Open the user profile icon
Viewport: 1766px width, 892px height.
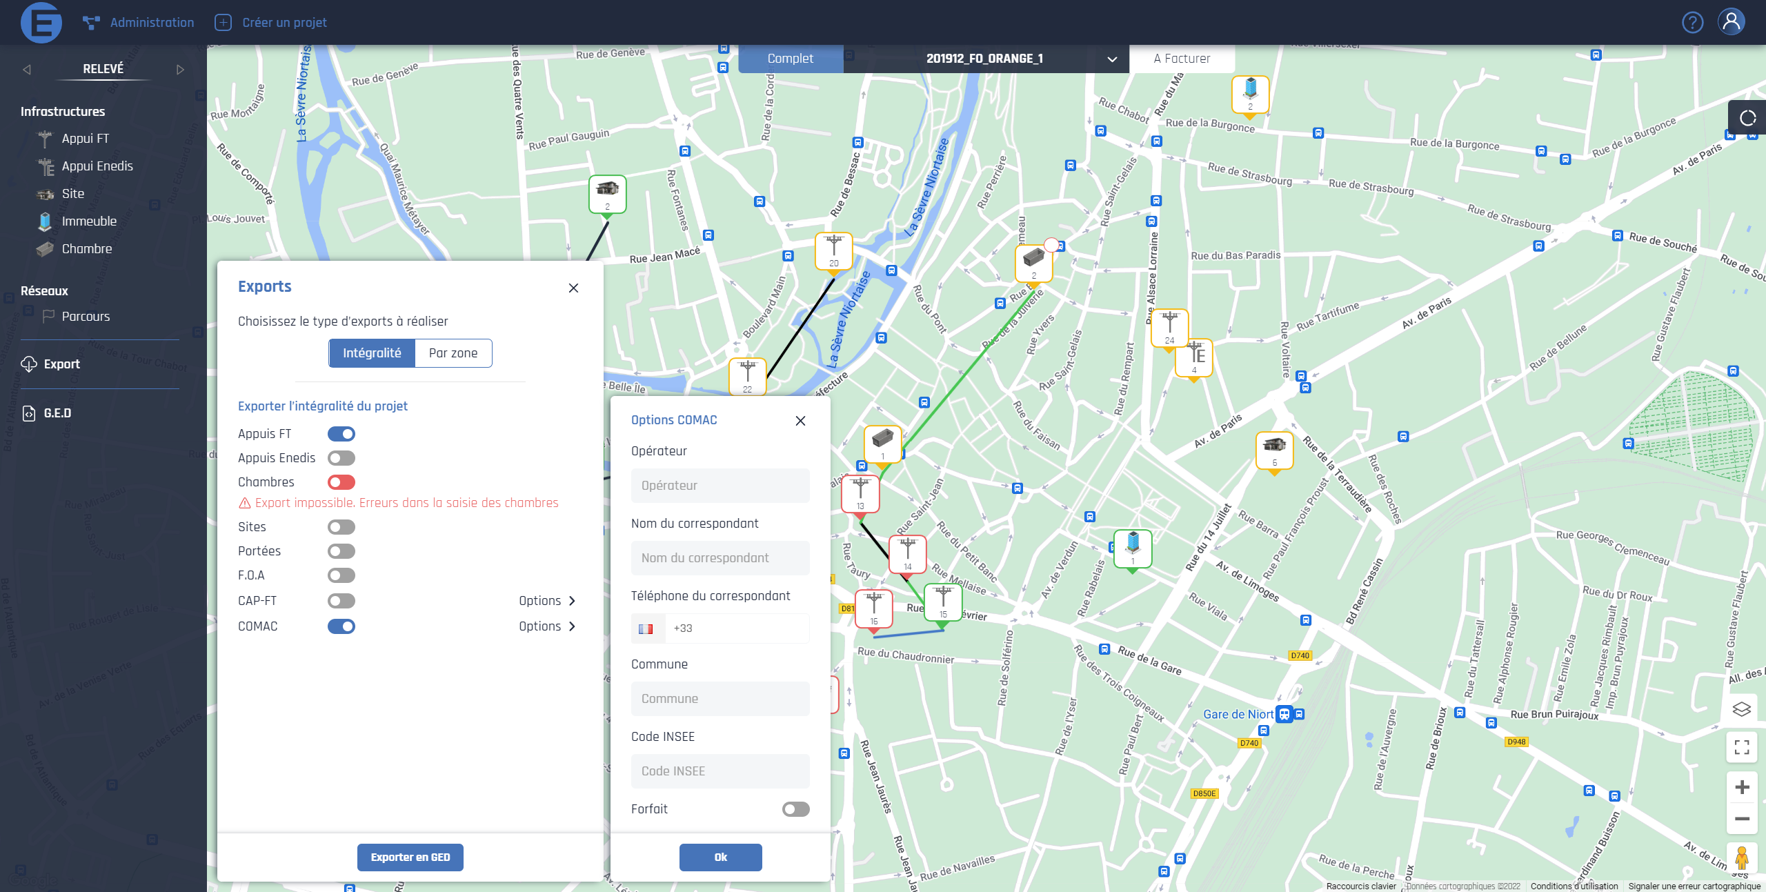1731,21
